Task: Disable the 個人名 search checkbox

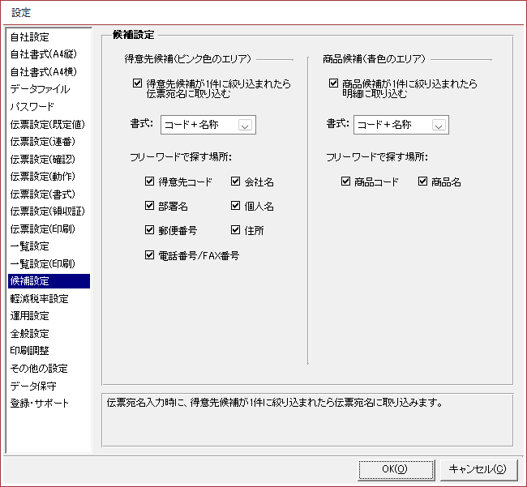Action: pyautogui.click(x=236, y=206)
